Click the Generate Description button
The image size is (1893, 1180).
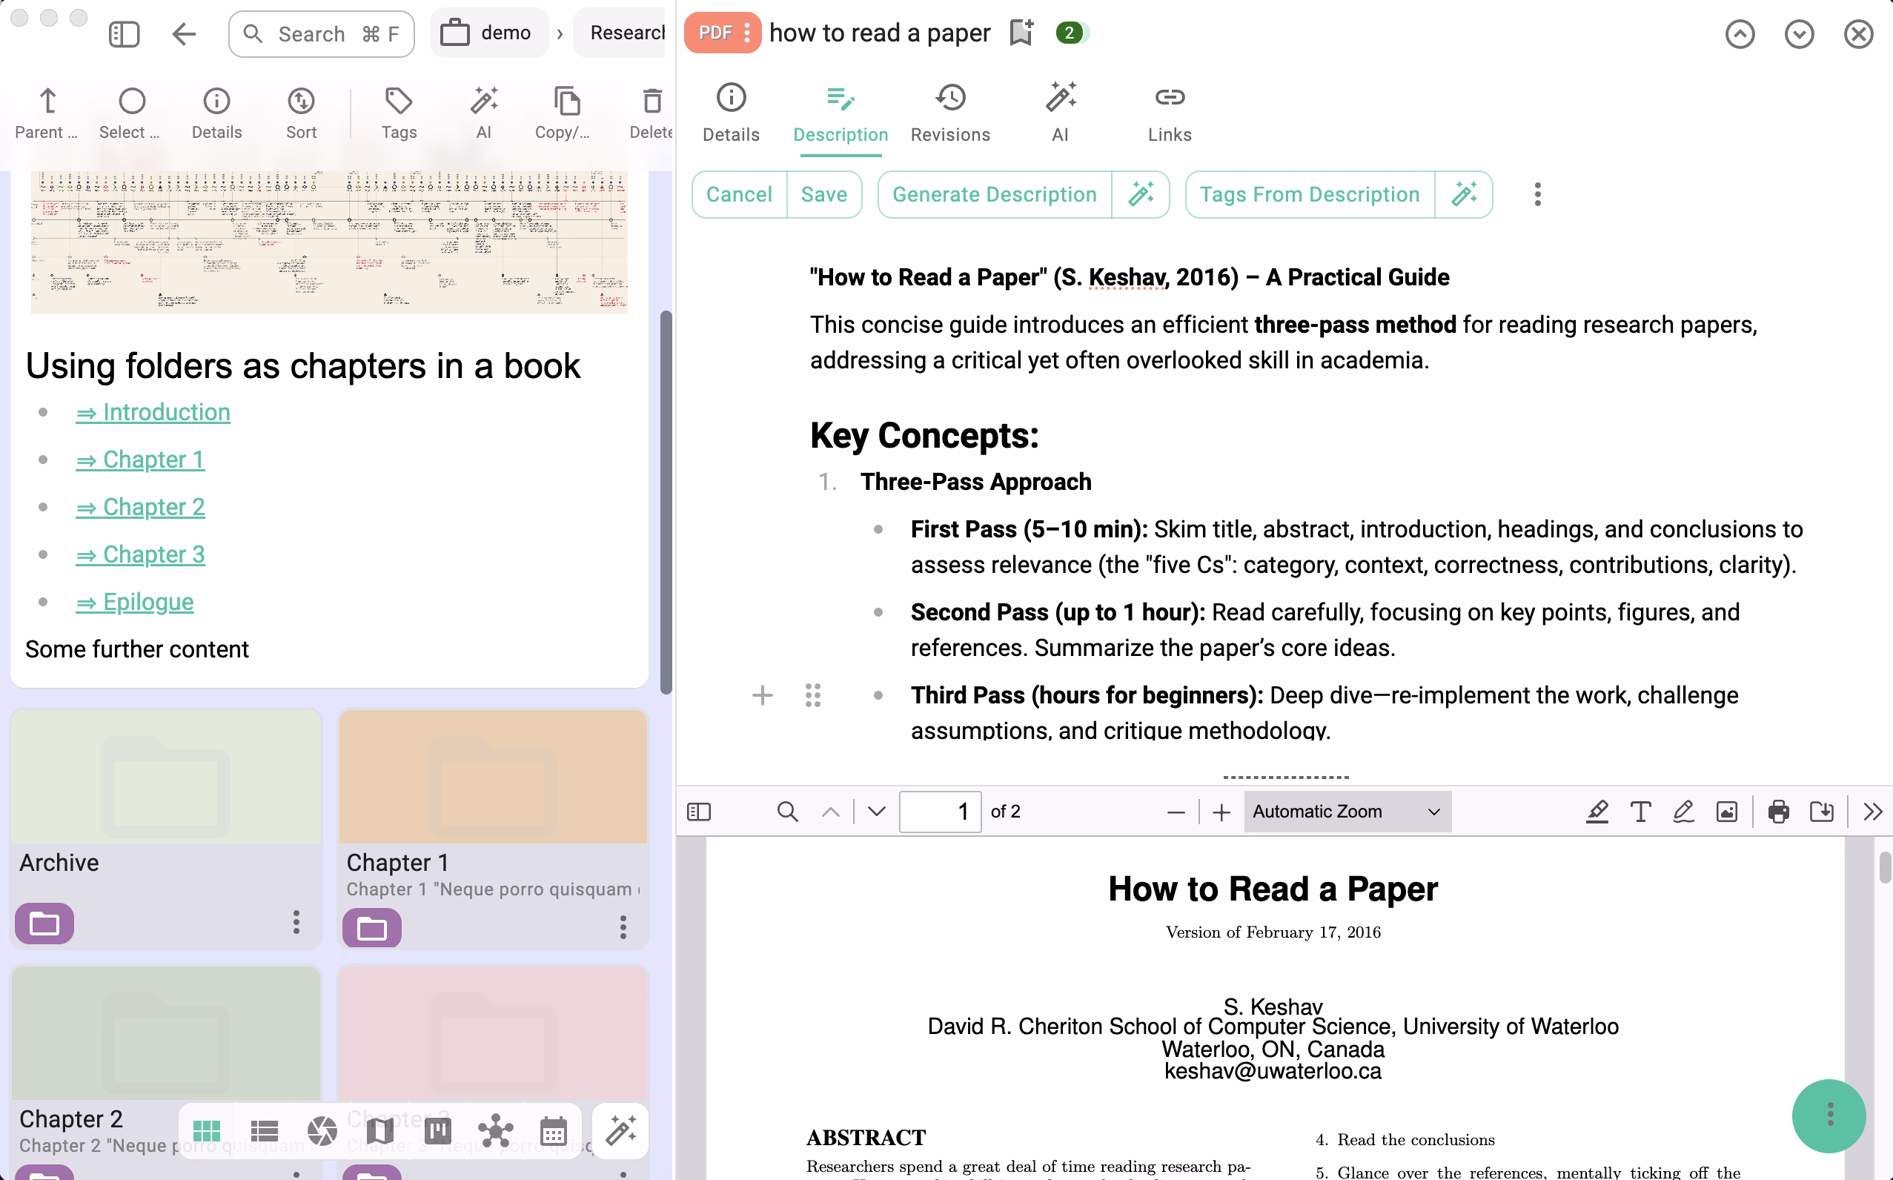tap(995, 194)
